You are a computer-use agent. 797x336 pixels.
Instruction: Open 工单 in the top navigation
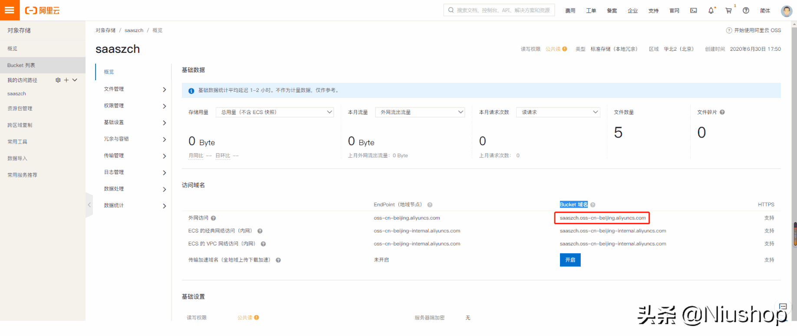[591, 11]
